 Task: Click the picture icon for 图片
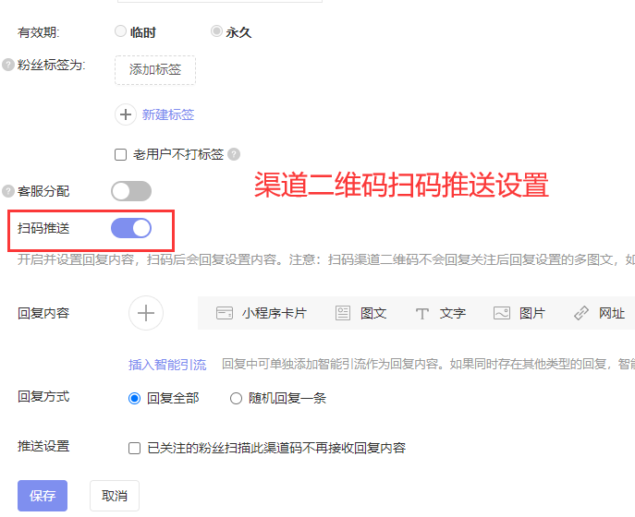(502, 313)
